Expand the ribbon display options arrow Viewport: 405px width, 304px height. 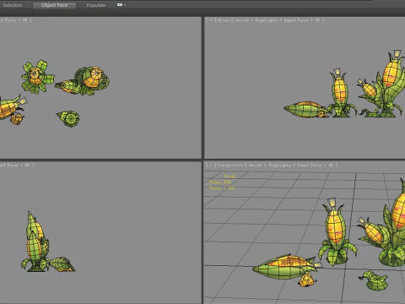click(x=125, y=5)
